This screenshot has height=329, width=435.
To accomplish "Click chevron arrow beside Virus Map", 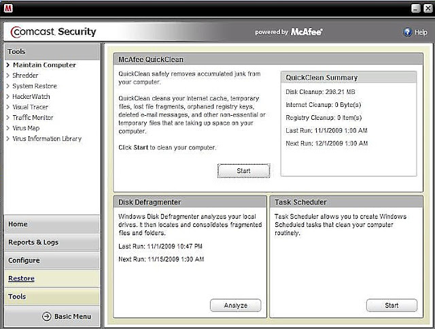I will pyautogui.click(x=7, y=128).
